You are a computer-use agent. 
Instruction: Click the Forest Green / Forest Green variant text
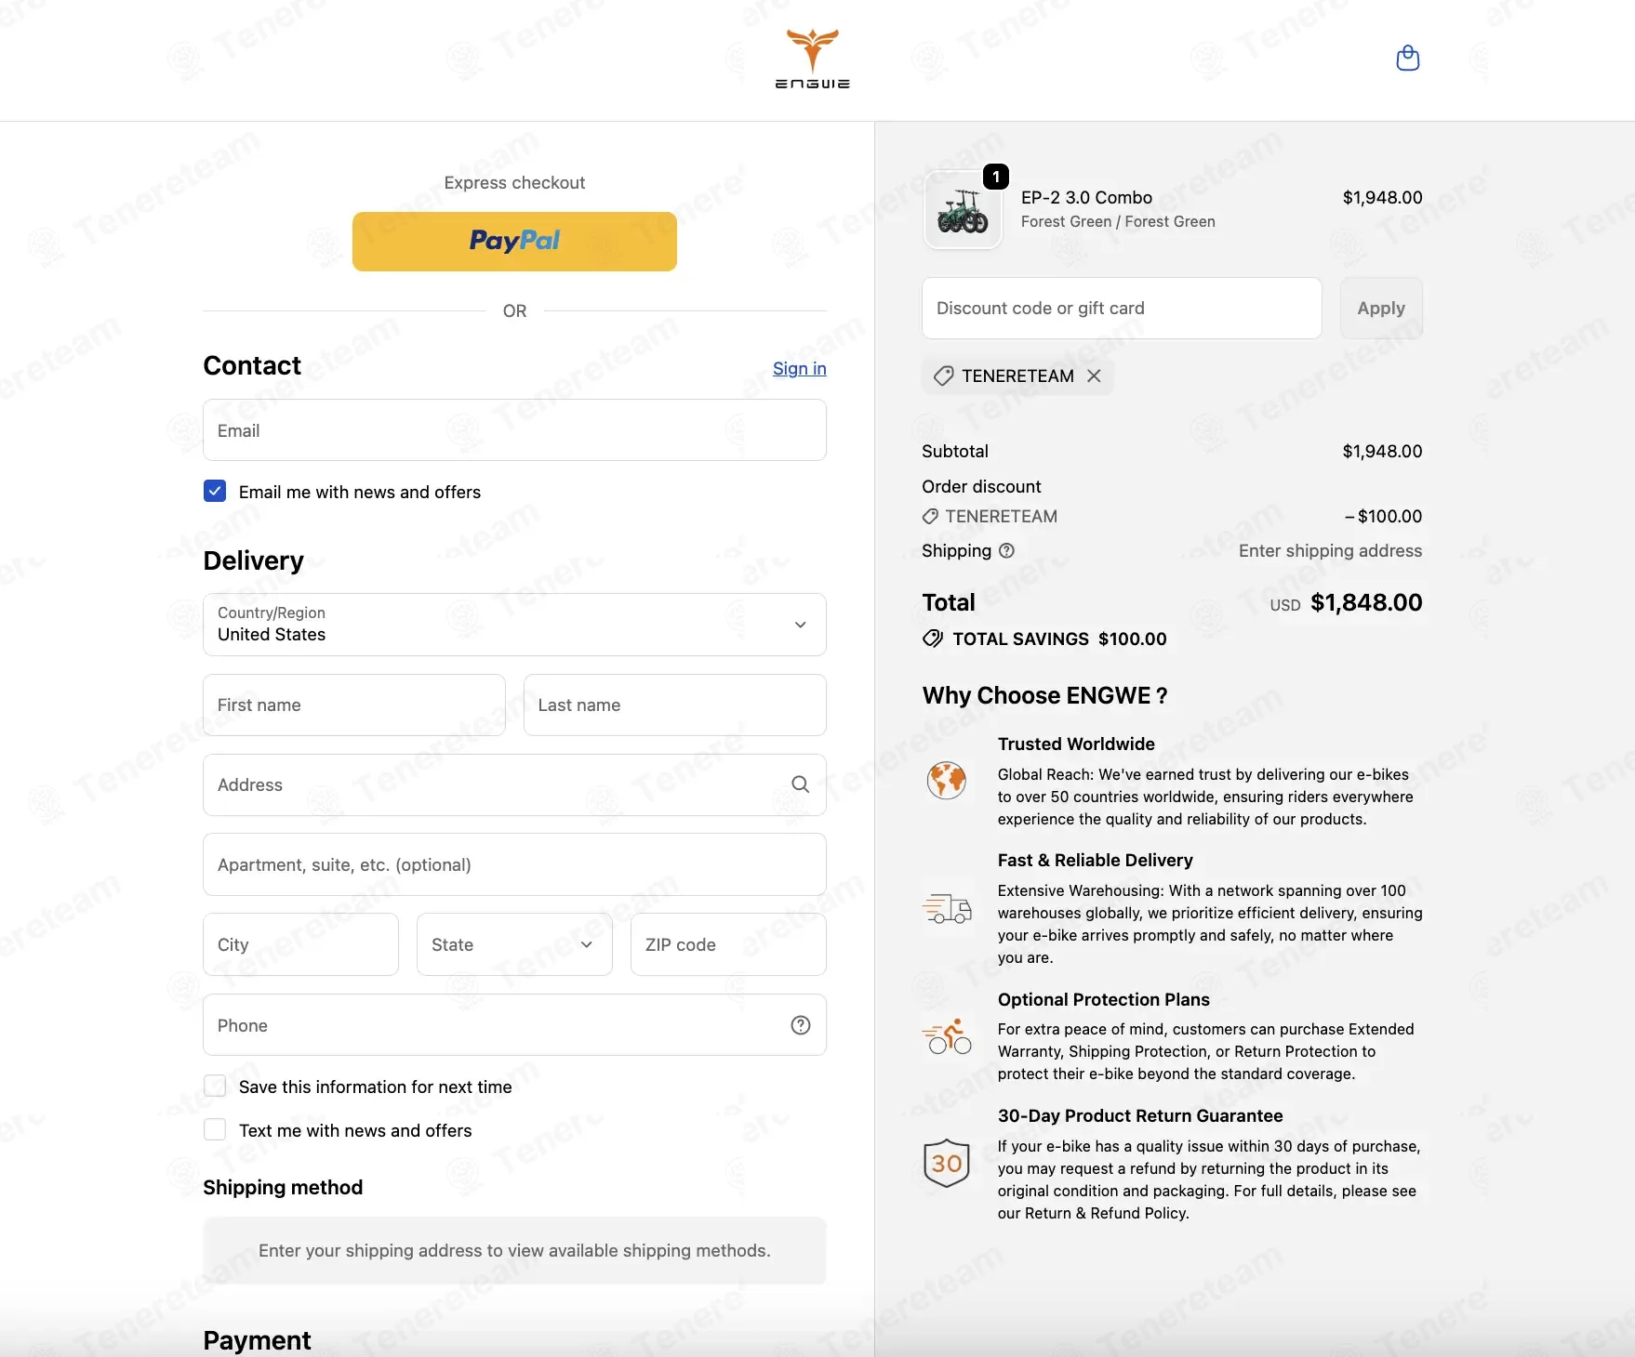(x=1118, y=221)
